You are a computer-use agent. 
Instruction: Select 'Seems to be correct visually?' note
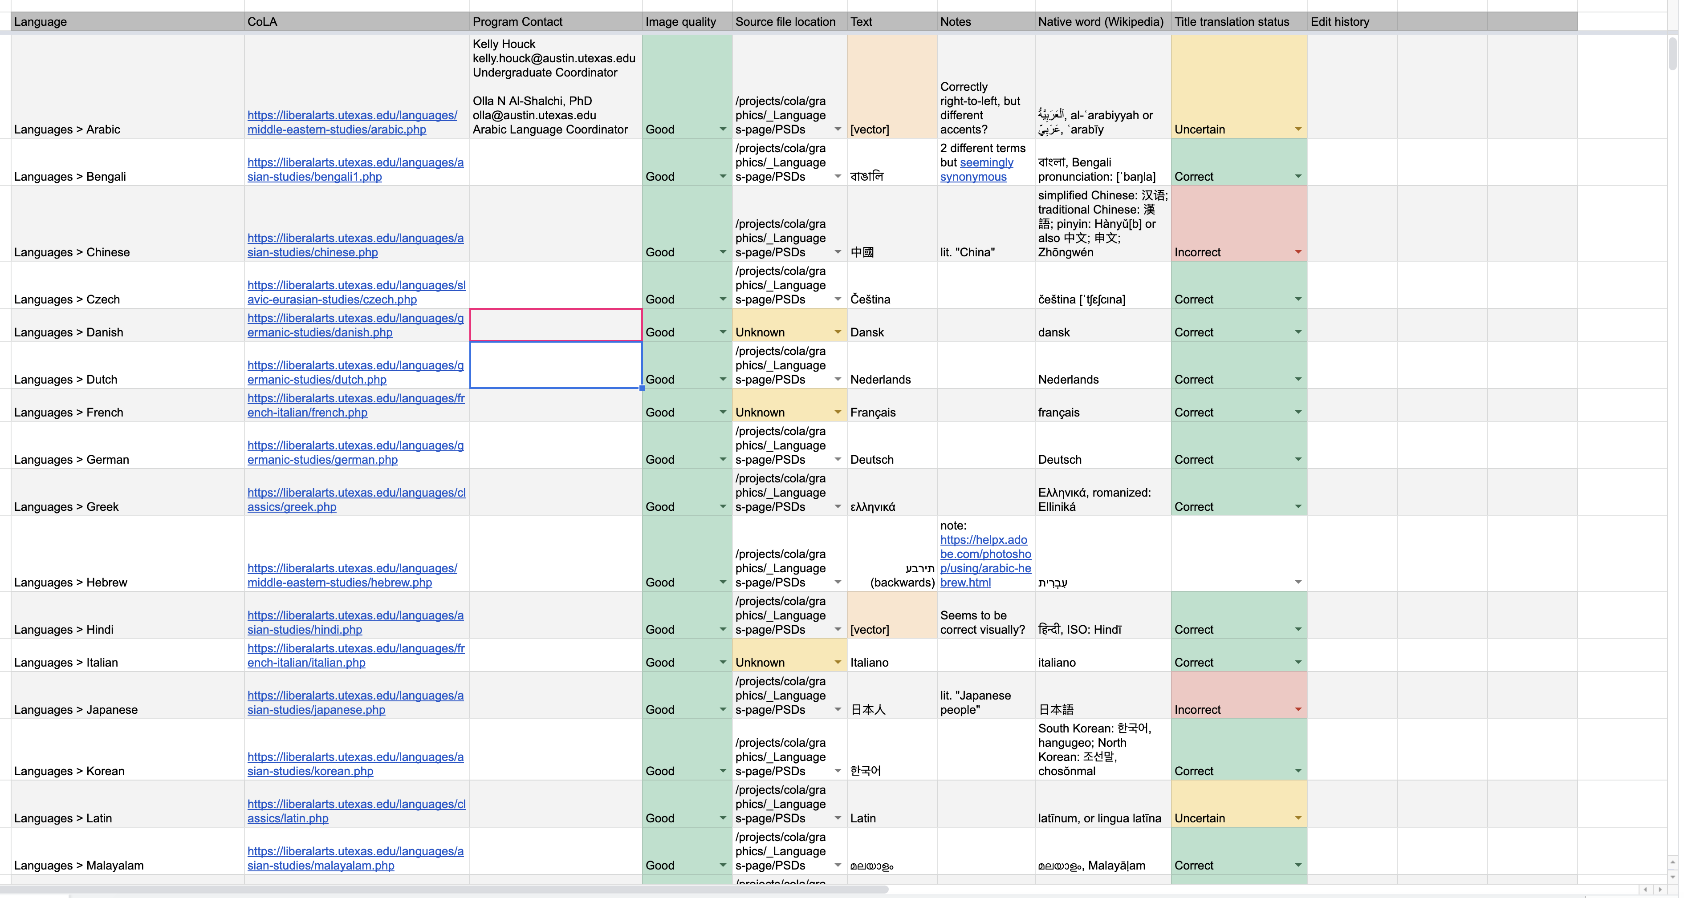(x=986, y=615)
